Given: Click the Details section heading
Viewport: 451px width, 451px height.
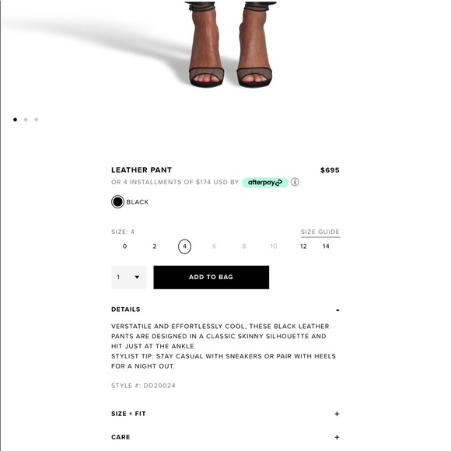Looking at the screenshot, I should tap(126, 309).
